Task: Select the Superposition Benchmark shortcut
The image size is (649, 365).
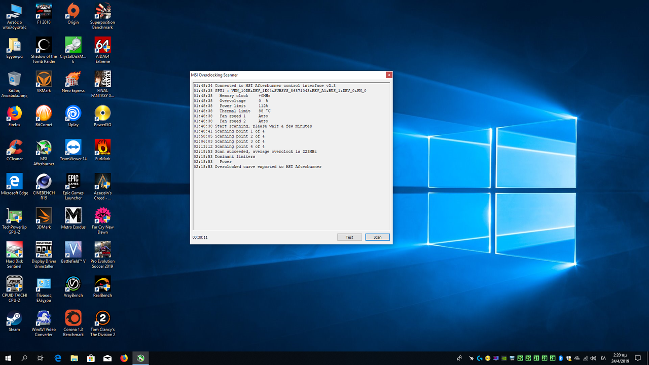Action: coord(102,16)
